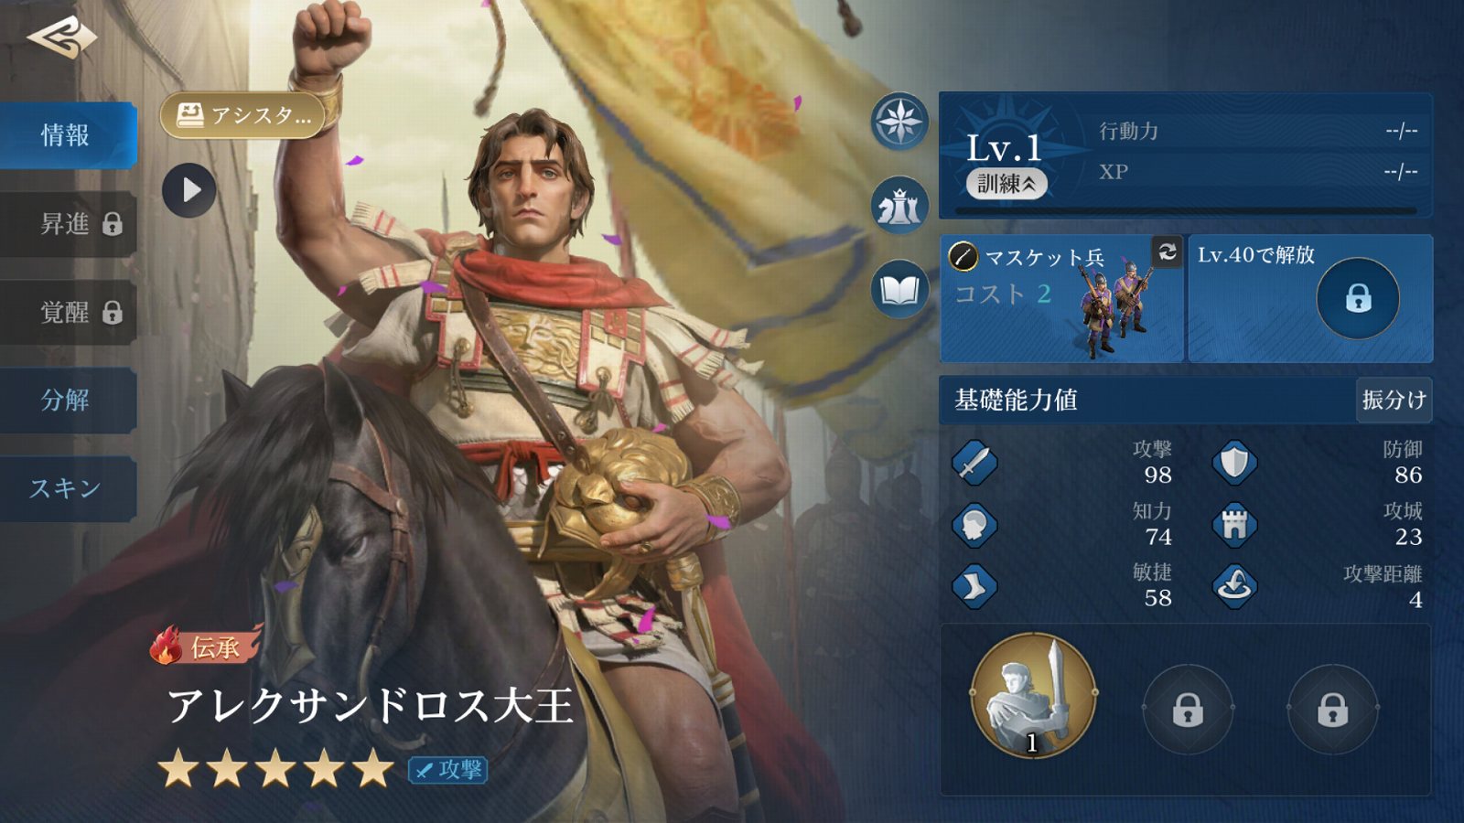This screenshot has width=1464, height=823.
Task: Tap the attack range stat icon
Action: tap(1234, 585)
